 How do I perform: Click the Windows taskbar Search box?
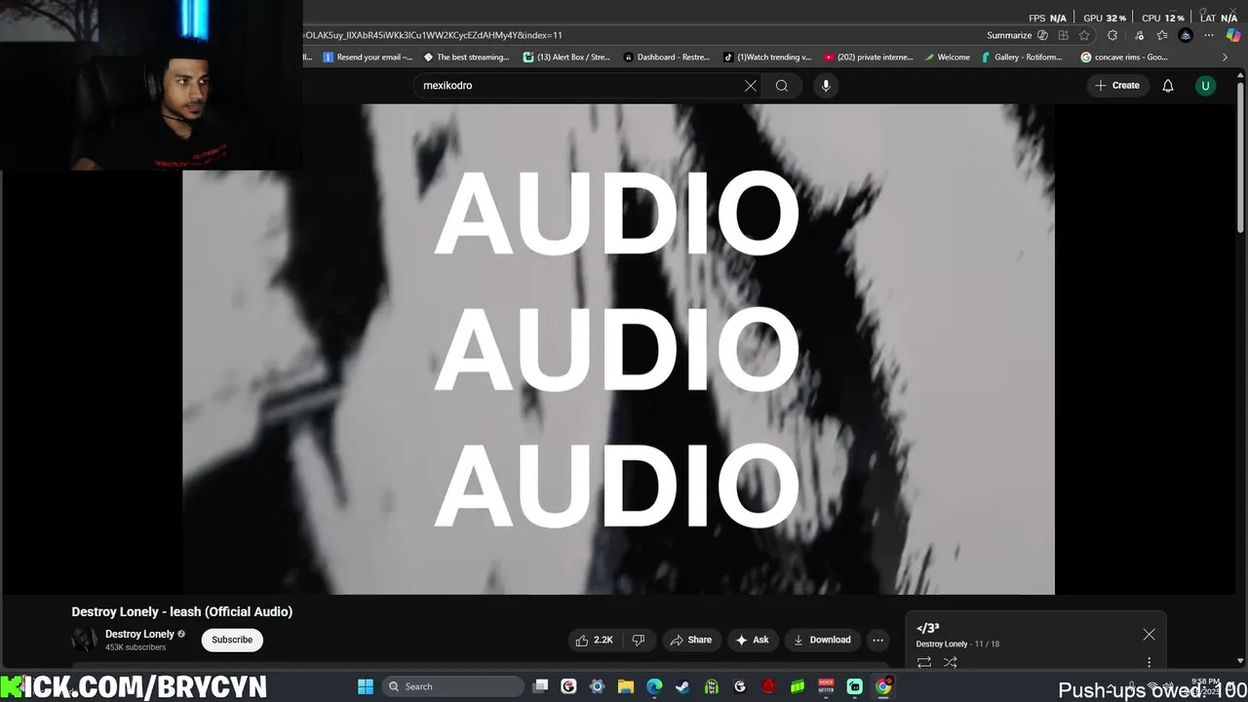(451, 686)
